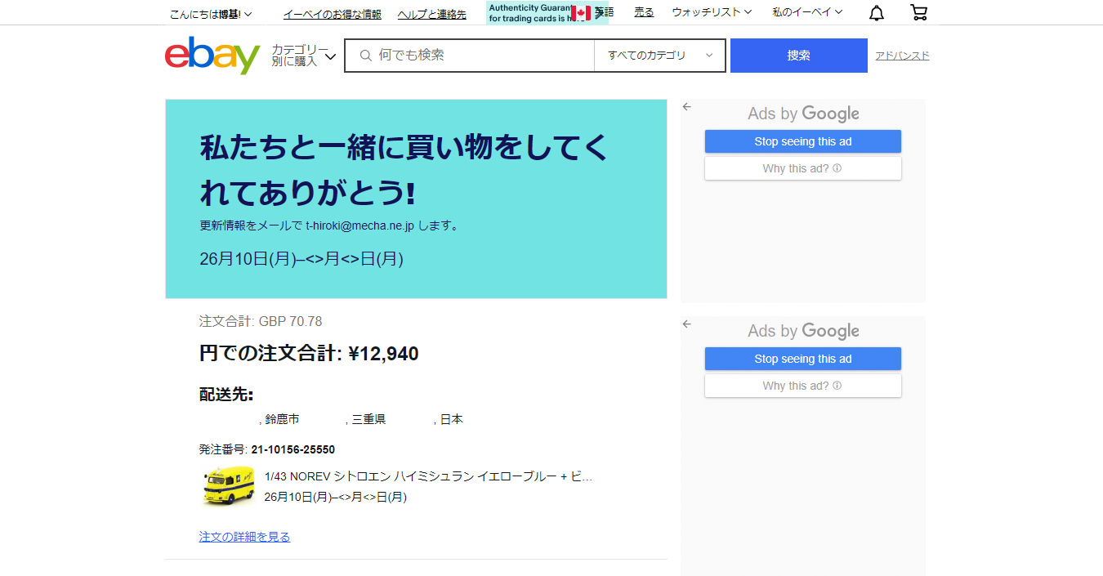Click the 何でも検索 search field
Viewport: 1103px width, 576px height.
(x=482, y=56)
